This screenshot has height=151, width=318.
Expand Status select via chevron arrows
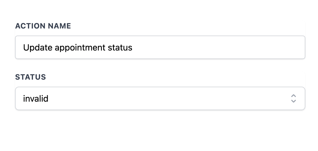(x=294, y=99)
